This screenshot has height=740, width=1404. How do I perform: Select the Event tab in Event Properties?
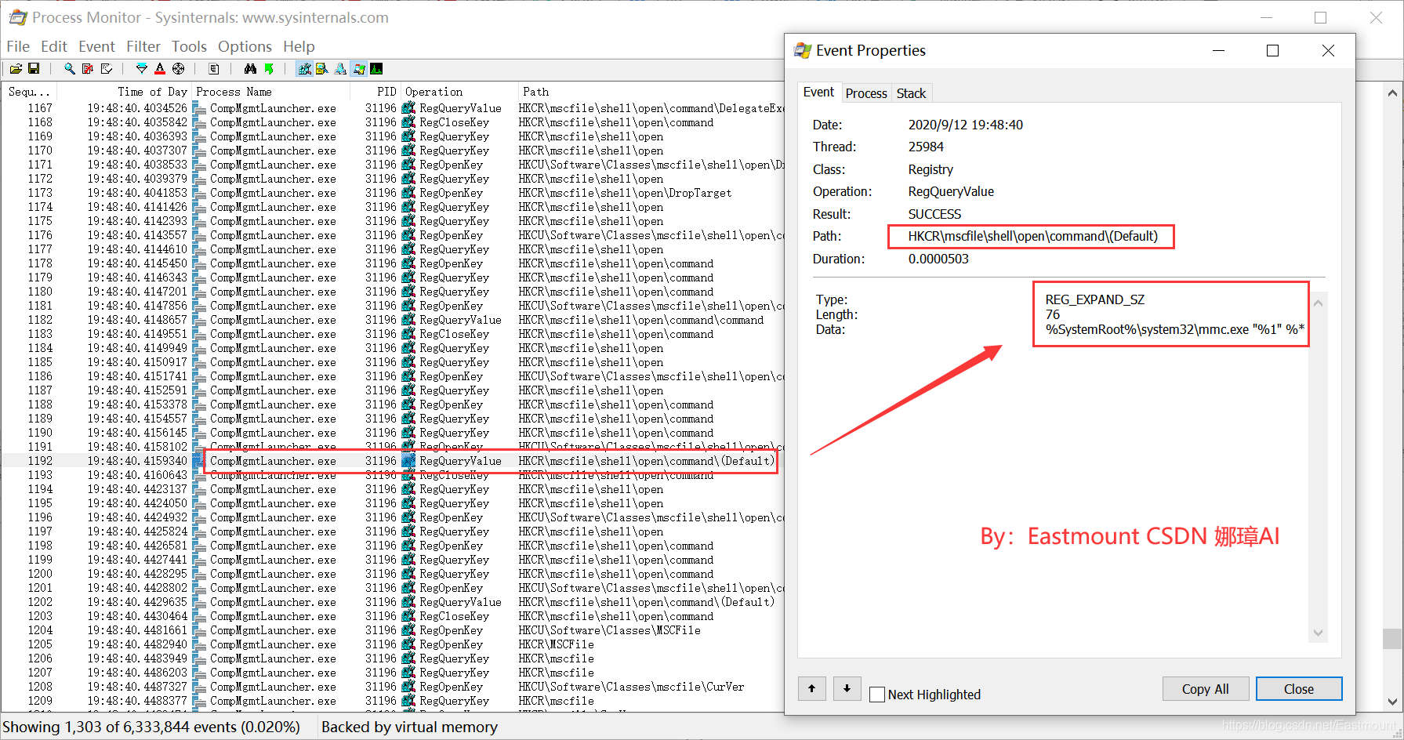click(818, 92)
